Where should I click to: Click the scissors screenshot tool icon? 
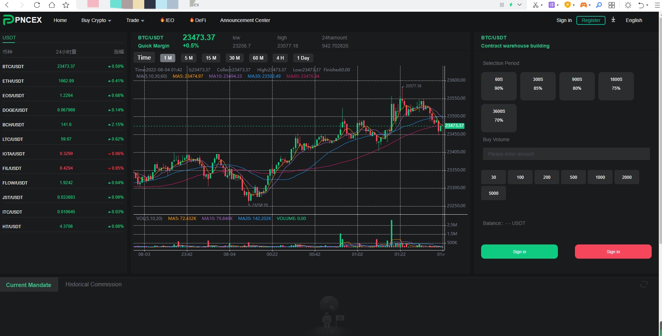click(535, 5)
